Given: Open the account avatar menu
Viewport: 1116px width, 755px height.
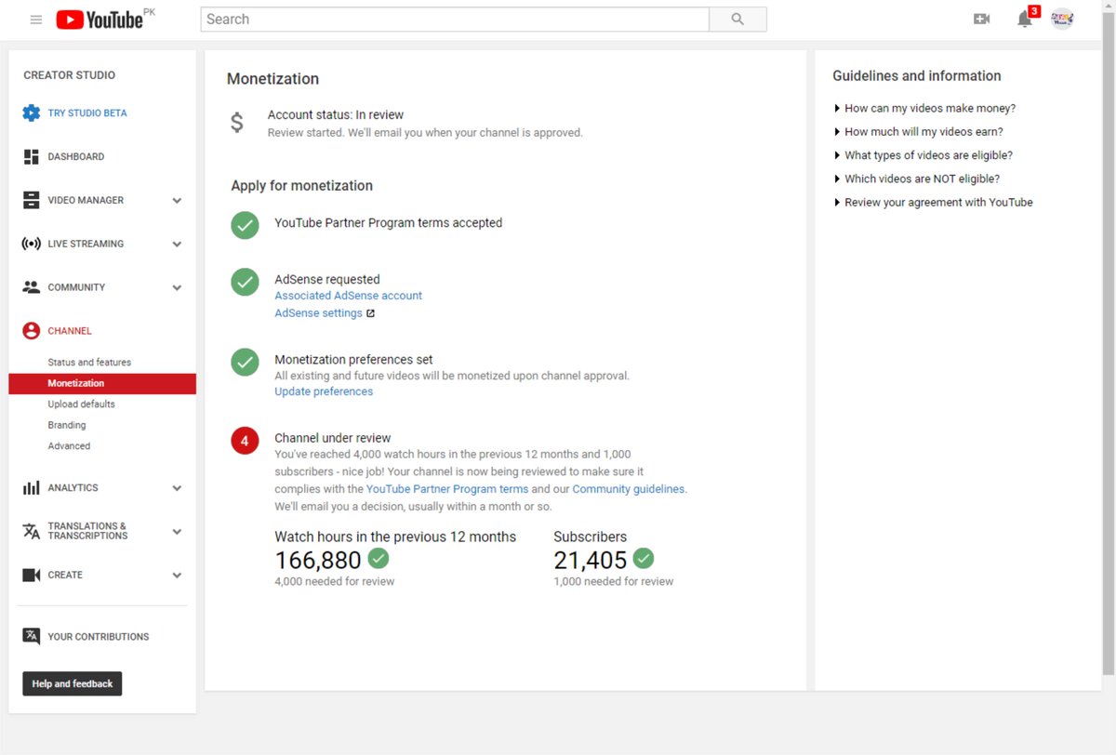Looking at the screenshot, I should [x=1062, y=19].
